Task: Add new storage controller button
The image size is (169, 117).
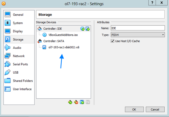Action: click(x=70, y=102)
